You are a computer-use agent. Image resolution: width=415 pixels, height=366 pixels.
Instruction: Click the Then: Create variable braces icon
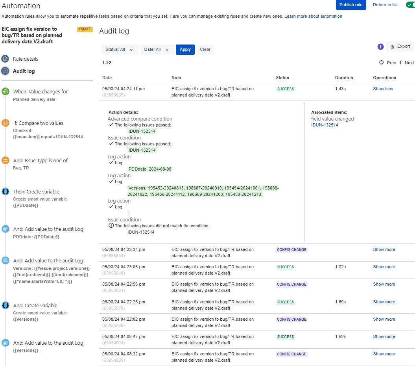[5, 191]
